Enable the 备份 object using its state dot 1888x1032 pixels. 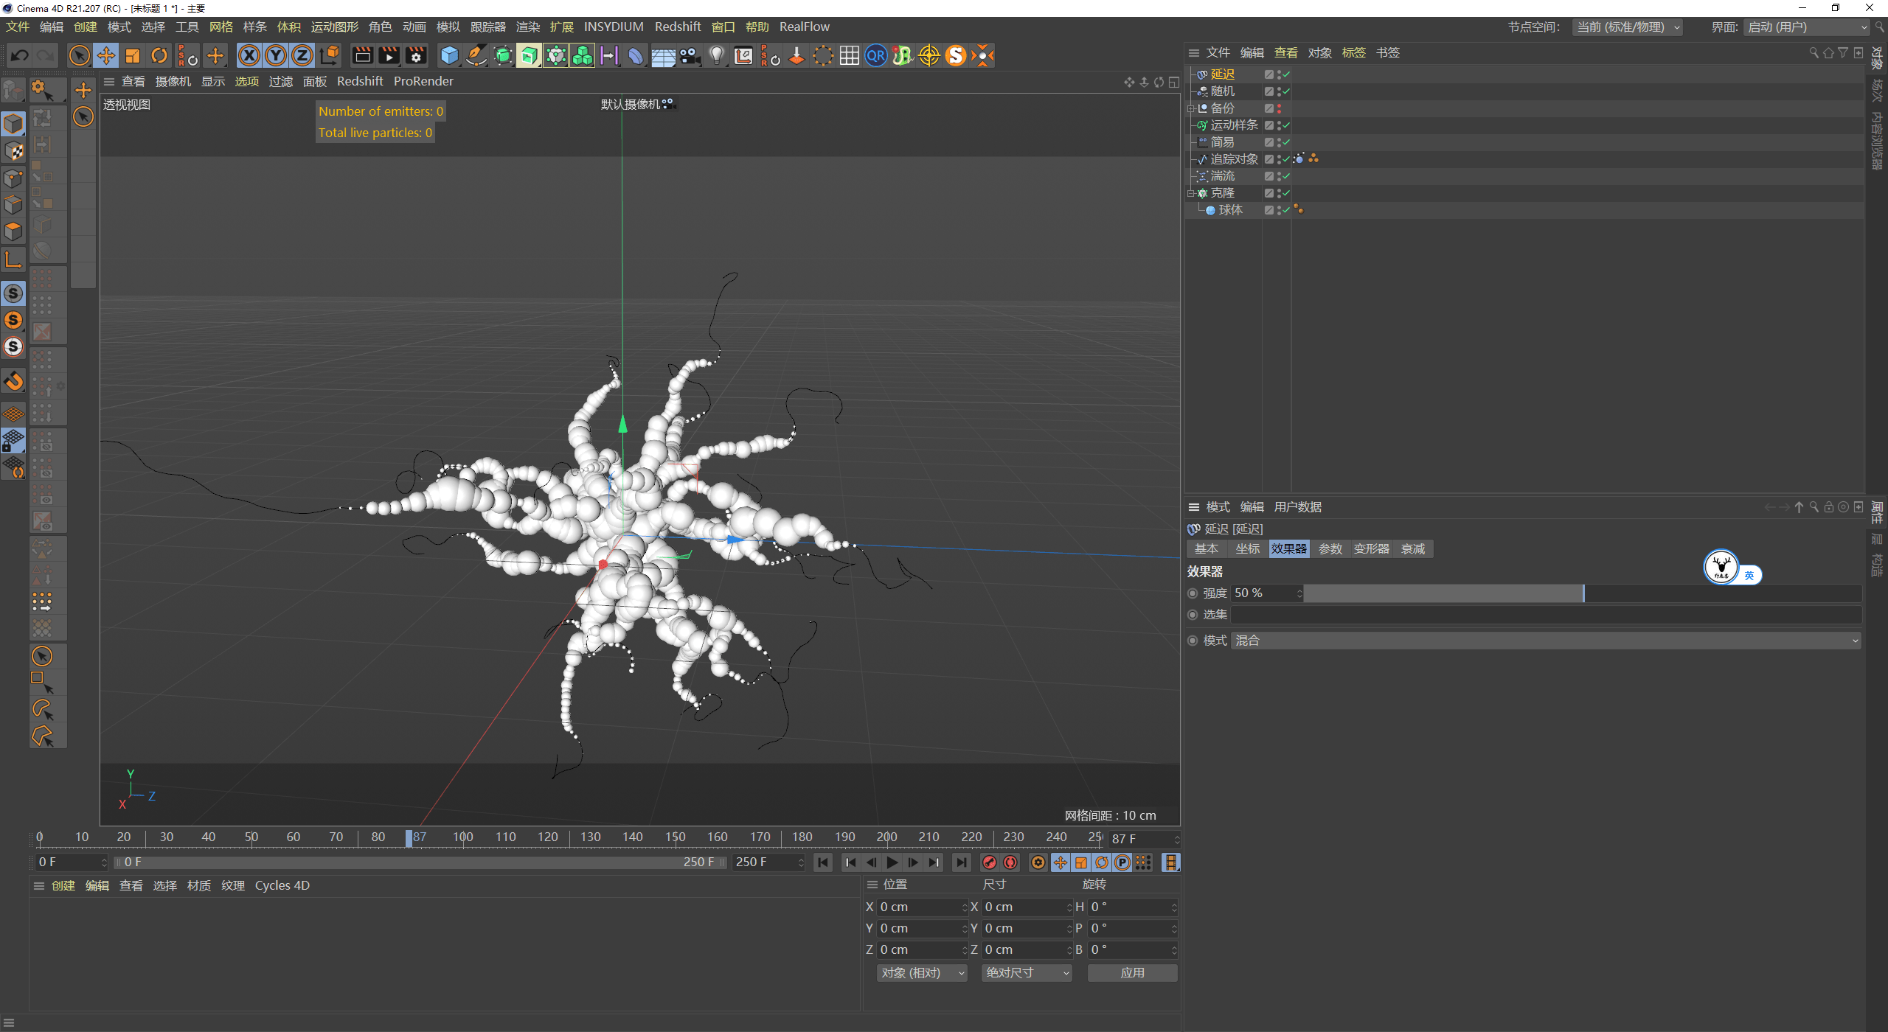pos(1280,106)
